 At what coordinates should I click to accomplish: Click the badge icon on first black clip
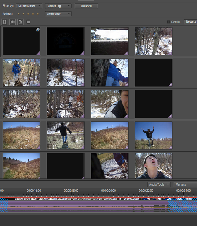point(38,29)
